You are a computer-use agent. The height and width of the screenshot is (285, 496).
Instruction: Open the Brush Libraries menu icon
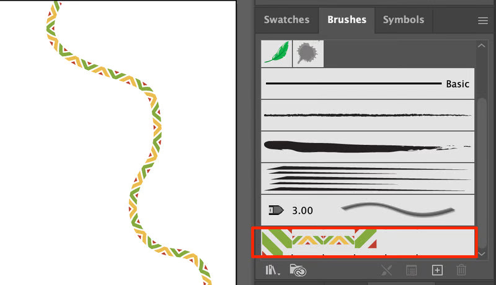[x=273, y=271]
